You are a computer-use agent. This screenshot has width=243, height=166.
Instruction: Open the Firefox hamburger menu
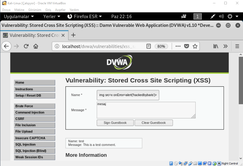tap(237, 46)
